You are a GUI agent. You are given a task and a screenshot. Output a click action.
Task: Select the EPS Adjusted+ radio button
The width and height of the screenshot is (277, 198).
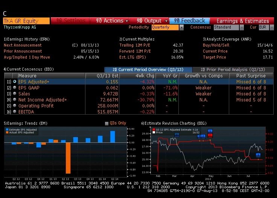(15, 82)
